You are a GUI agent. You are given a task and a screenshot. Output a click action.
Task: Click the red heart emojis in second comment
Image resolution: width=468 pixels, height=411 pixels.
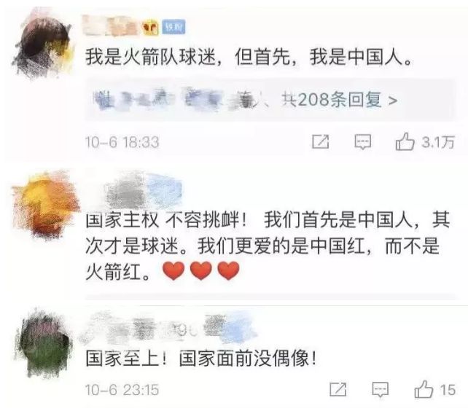tap(201, 270)
